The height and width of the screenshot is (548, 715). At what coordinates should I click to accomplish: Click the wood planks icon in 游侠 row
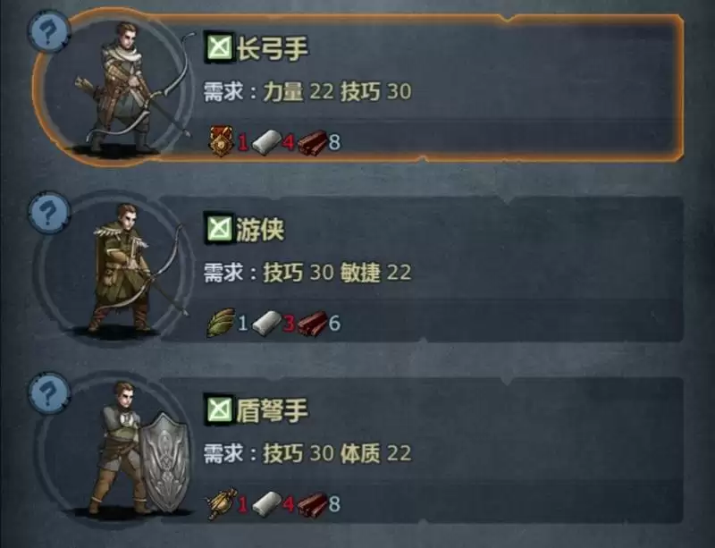[x=313, y=323]
